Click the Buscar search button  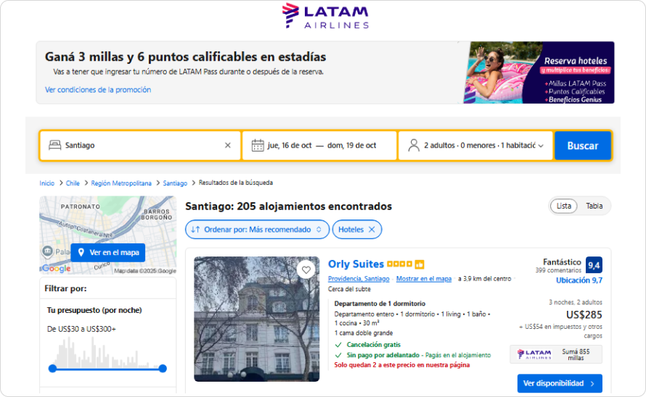click(x=583, y=146)
